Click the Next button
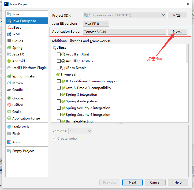This screenshot has width=194, height=190. (x=132, y=182)
